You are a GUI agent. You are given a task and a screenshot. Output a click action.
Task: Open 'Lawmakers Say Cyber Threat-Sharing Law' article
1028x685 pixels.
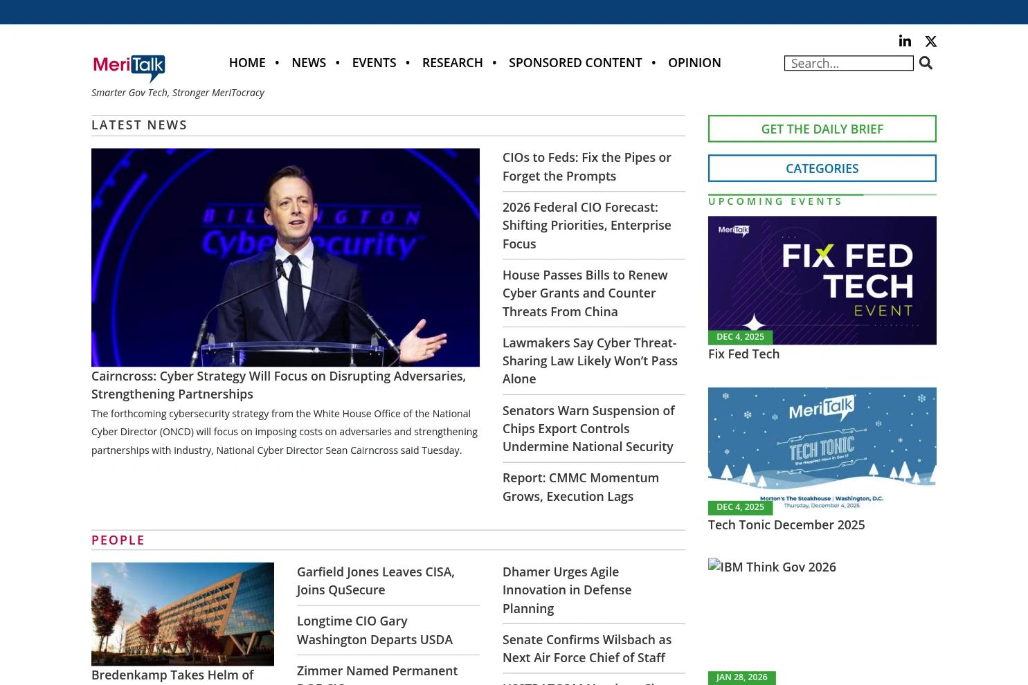click(x=590, y=360)
